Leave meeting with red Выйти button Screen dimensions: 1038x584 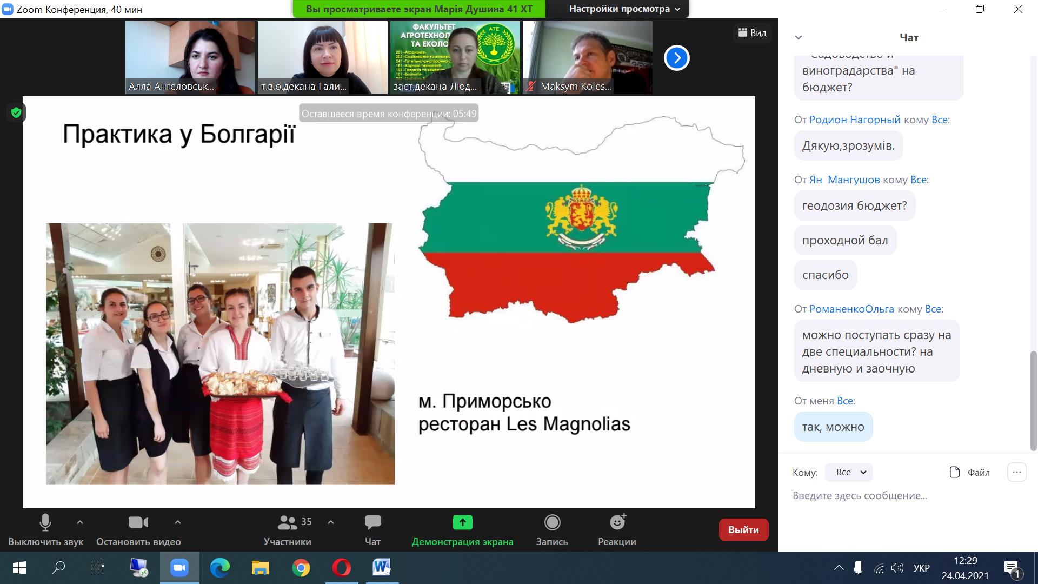(743, 530)
